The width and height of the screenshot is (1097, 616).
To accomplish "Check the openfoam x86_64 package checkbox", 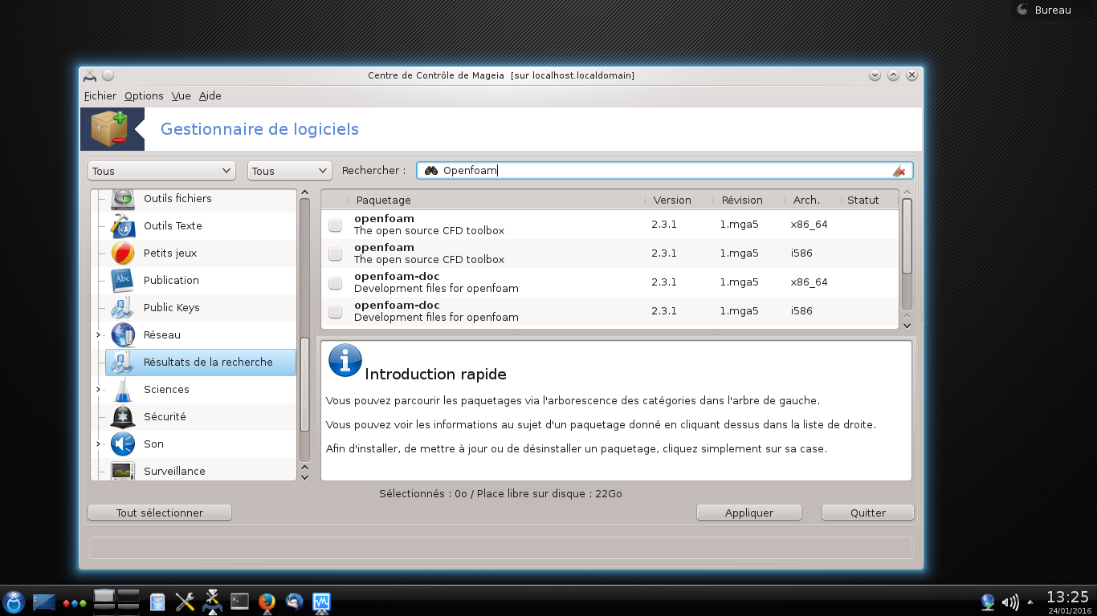I will 335,225.
